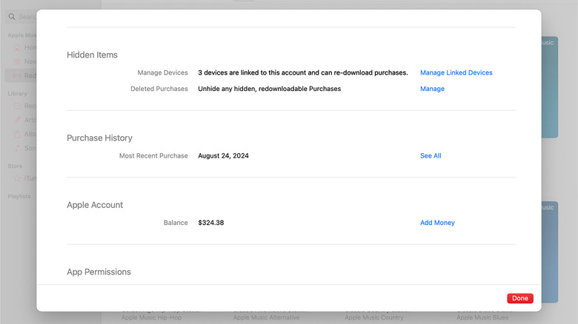The width and height of the screenshot is (578, 324).
Task: Select the Albums icon in sidebar
Action: (x=17, y=134)
